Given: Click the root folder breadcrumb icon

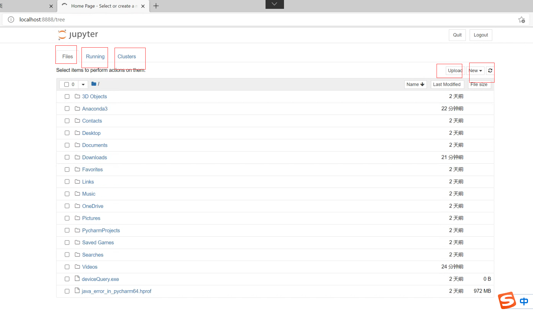Looking at the screenshot, I should 94,84.
